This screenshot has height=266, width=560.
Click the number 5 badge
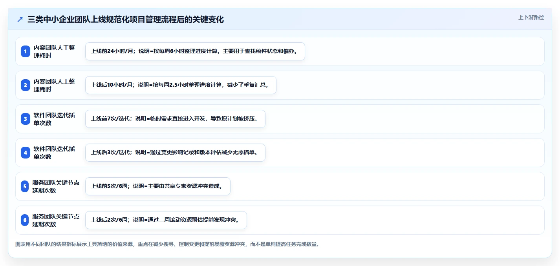point(25,186)
